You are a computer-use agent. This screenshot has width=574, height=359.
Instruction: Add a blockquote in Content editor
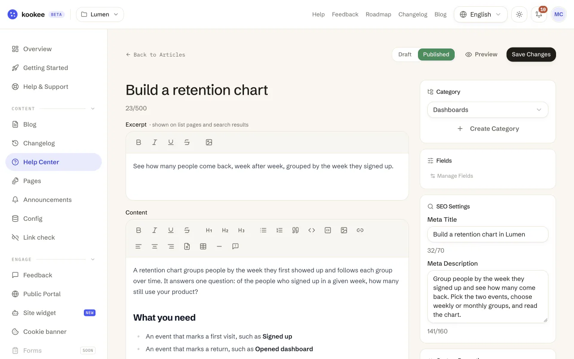[296, 230]
